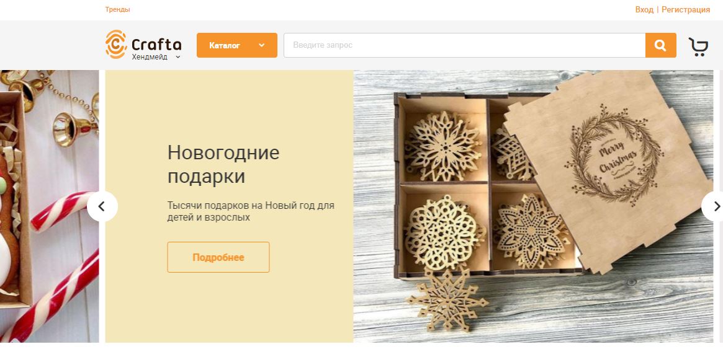723x352 pixels.
Task: Click the engraved Merry Christmas lid image
Action: [x=609, y=170]
